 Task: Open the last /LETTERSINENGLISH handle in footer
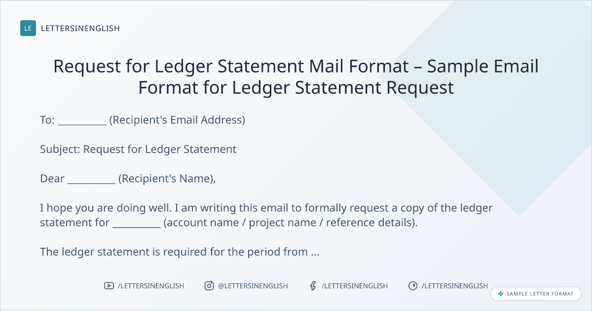tap(455, 286)
